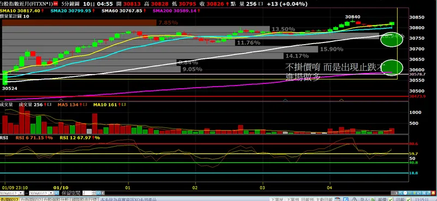Click the red icon beside FITXN*1 title
437x201 pixels.
tap(56, 4)
